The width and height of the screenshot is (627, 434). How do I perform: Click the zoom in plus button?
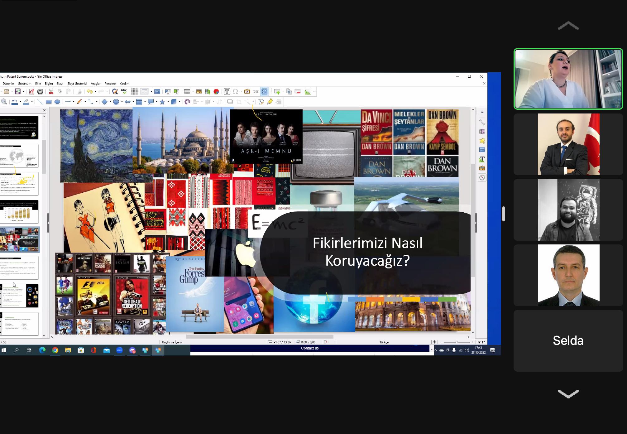[472, 342]
